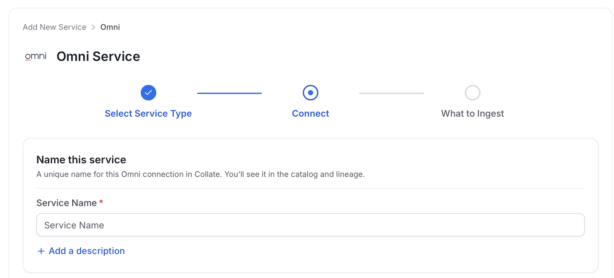Image resolution: width=614 pixels, height=278 pixels.
Task: Click the unique name helper description text
Action: tap(201, 174)
